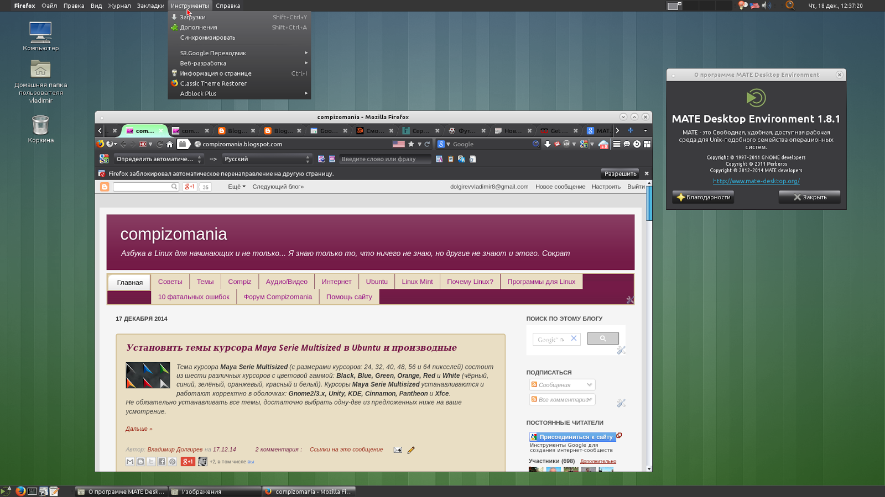Image resolution: width=885 pixels, height=497 pixels.
Task: Click red g+1 button under post
Action: (x=188, y=462)
